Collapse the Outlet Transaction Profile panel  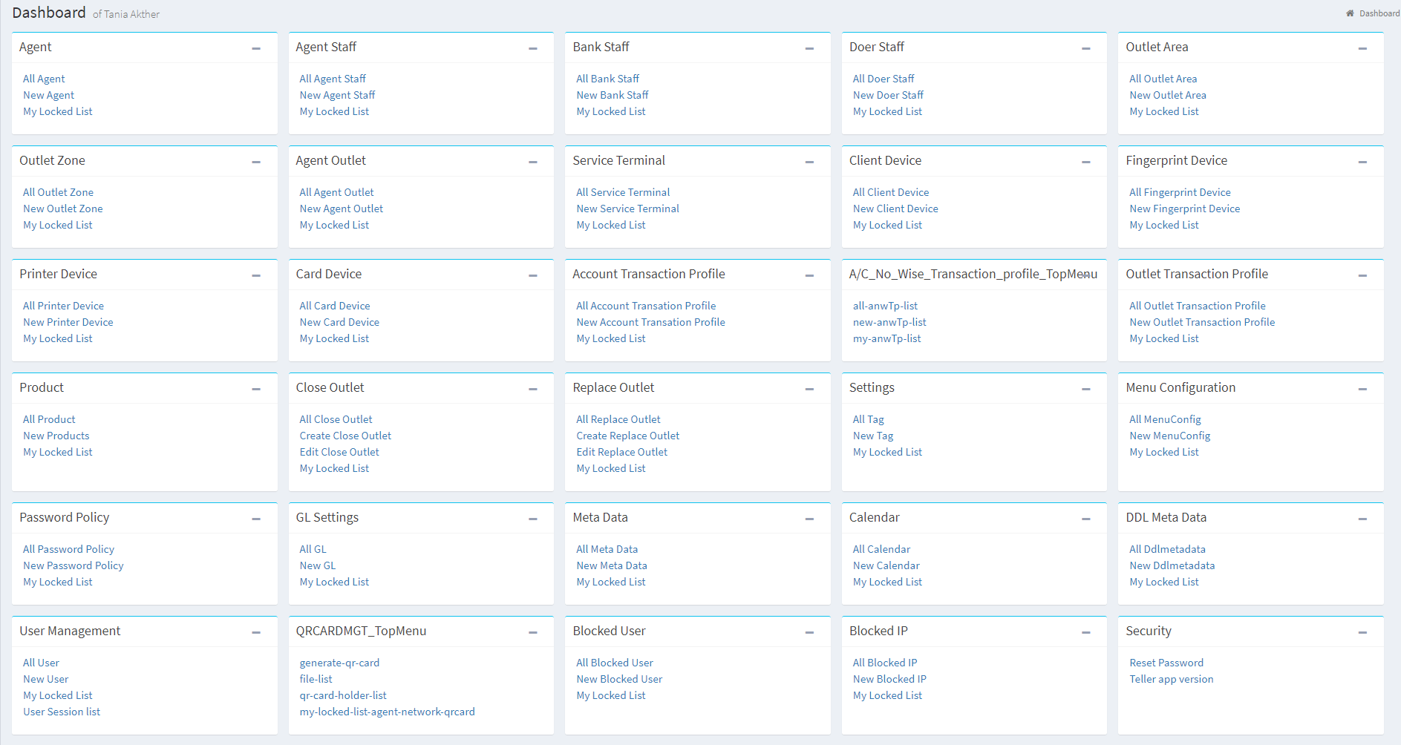coord(1362,275)
